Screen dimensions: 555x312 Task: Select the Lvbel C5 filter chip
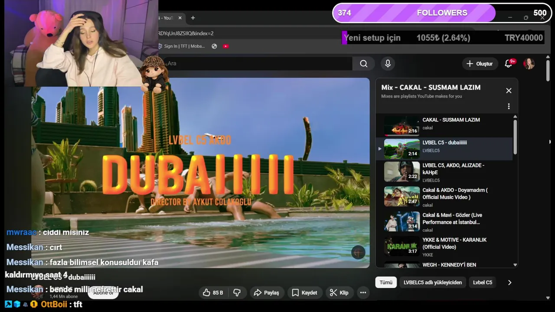[x=483, y=282]
